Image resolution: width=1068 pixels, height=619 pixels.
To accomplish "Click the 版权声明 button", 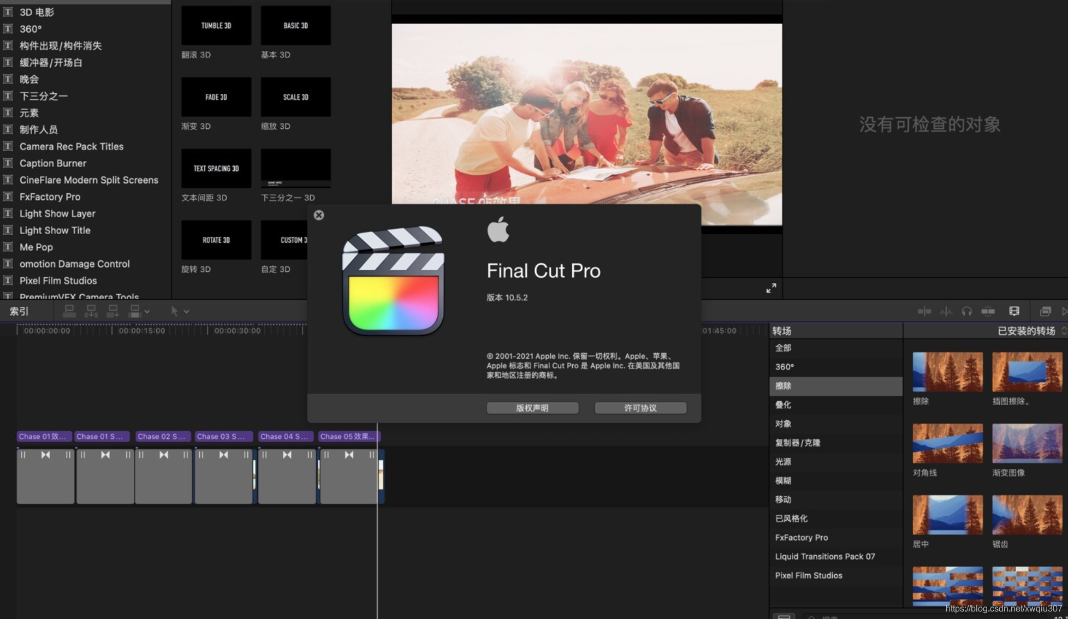I will [532, 408].
